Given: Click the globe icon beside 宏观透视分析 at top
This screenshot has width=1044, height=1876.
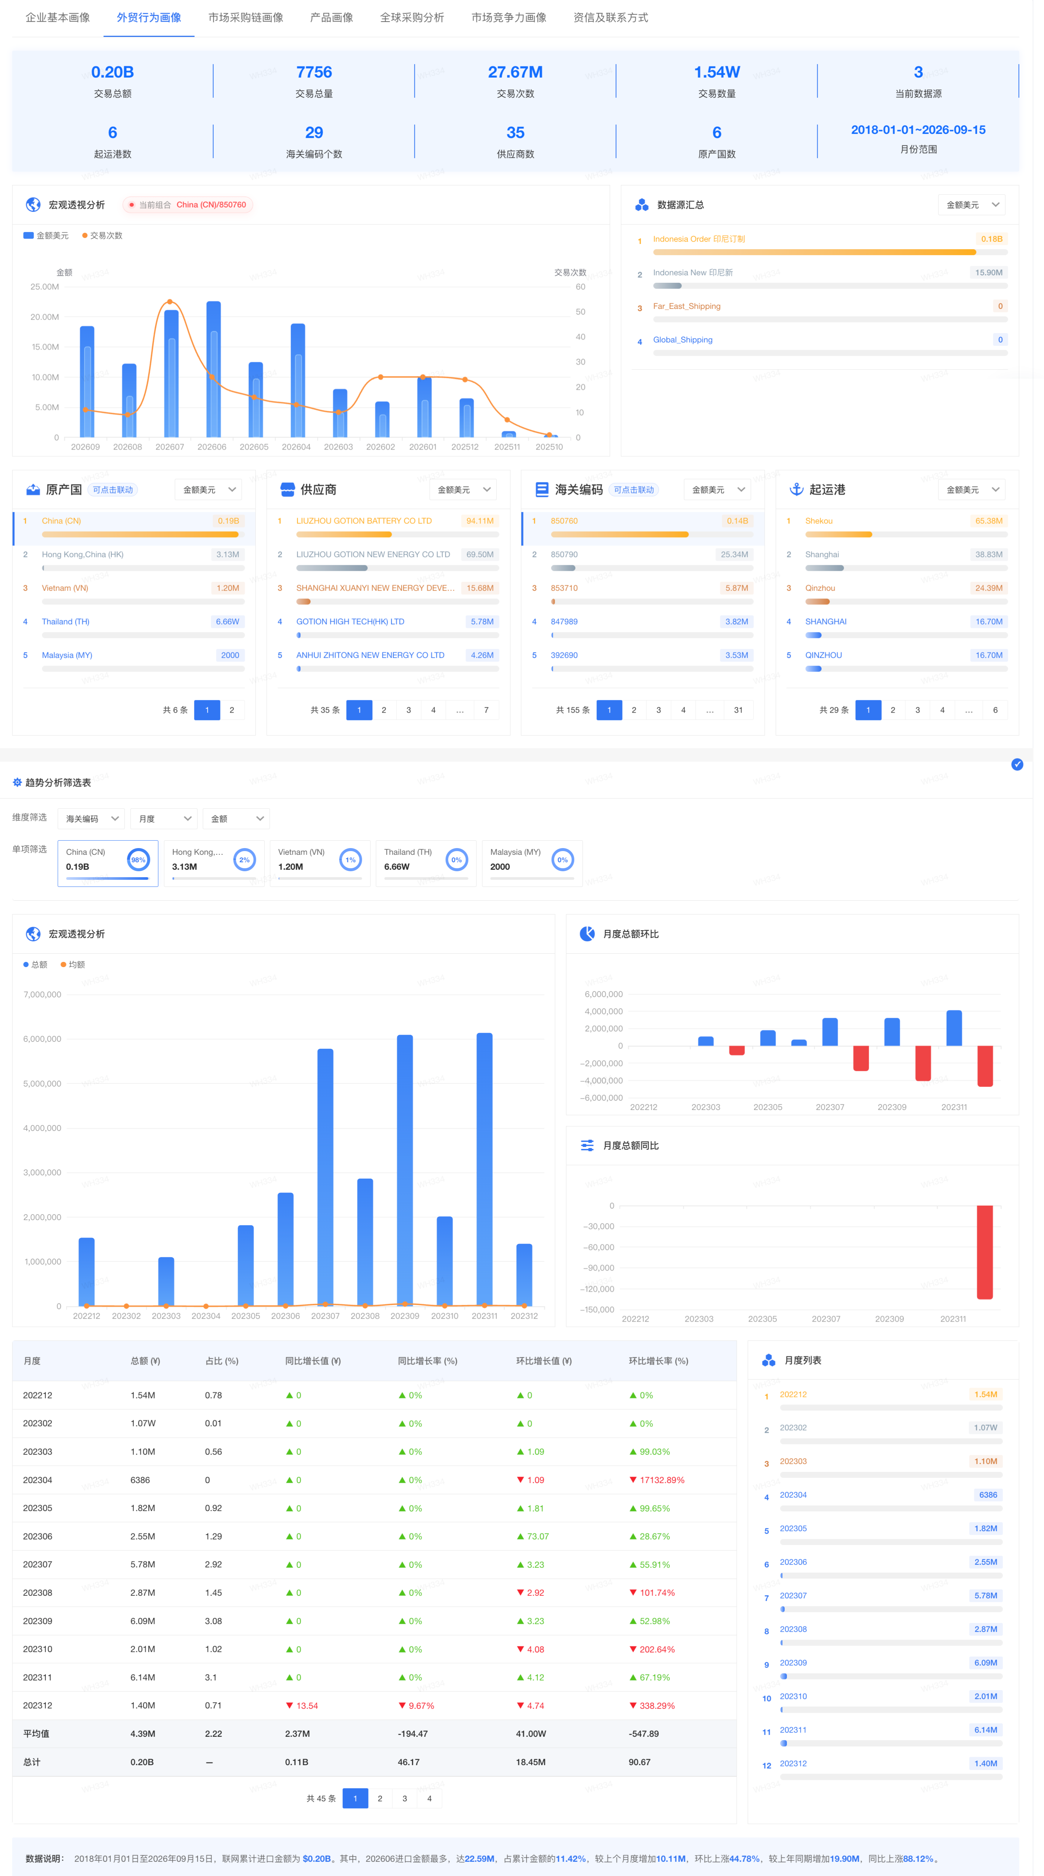Looking at the screenshot, I should tap(33, 204).
